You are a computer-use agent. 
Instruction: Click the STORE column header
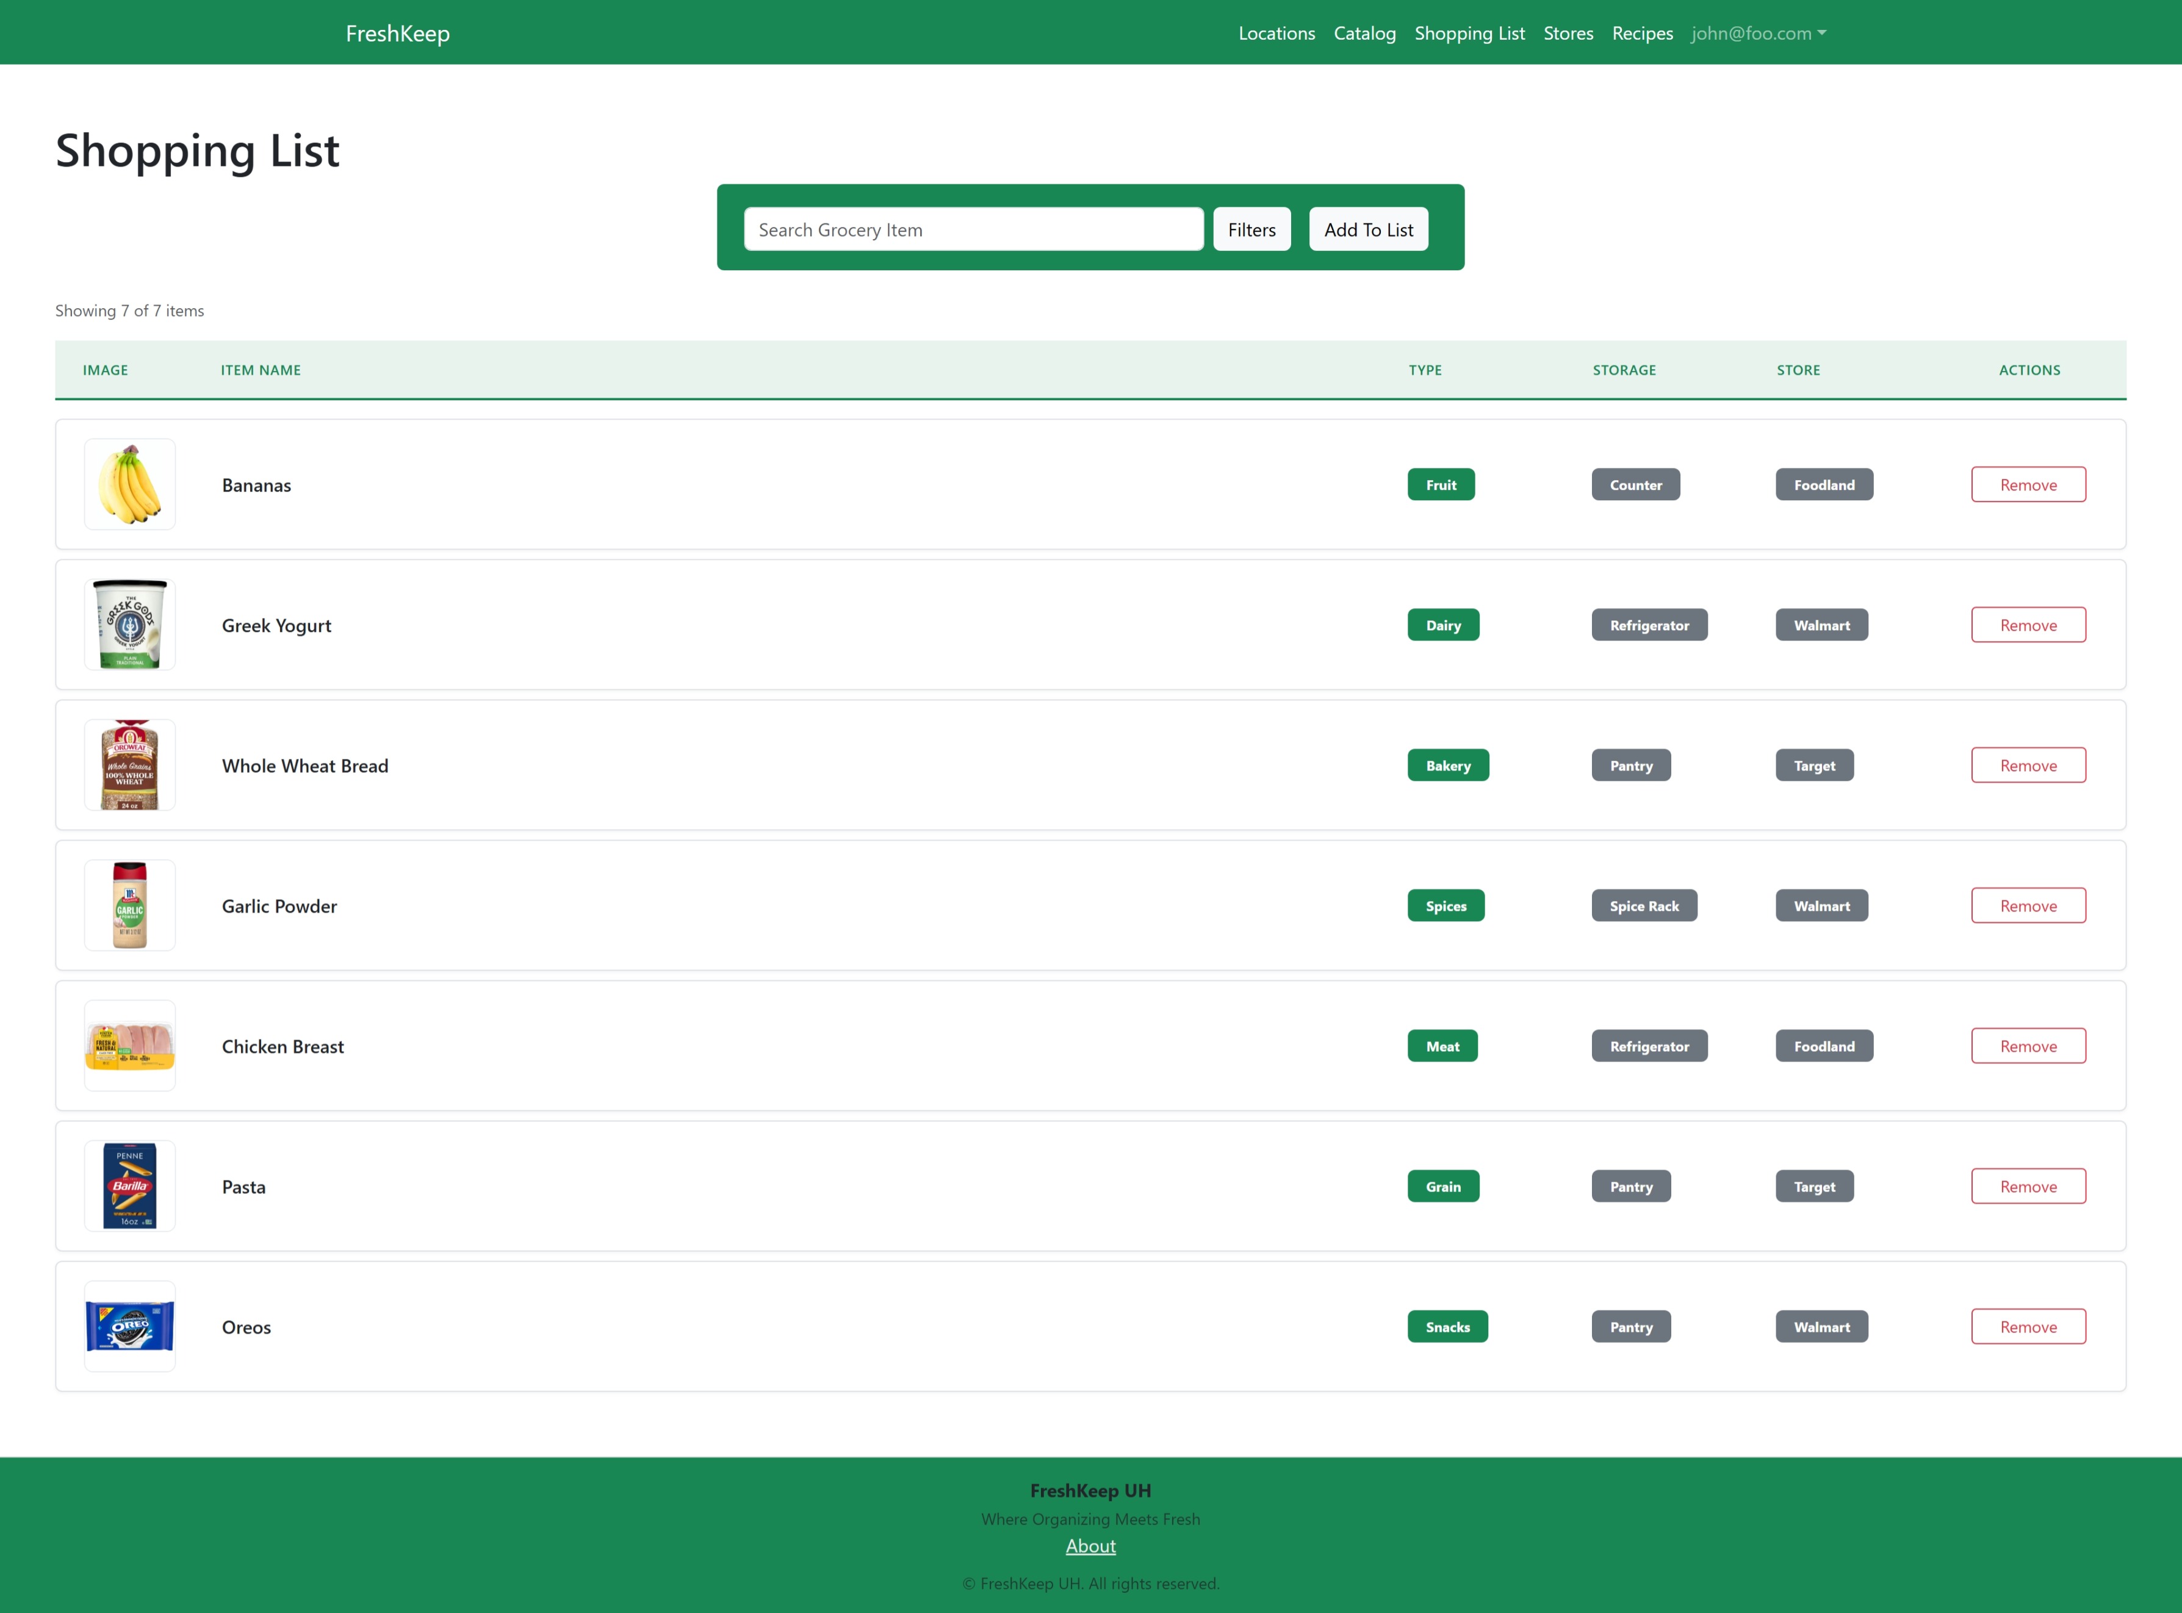click(x=1798, y=370)
